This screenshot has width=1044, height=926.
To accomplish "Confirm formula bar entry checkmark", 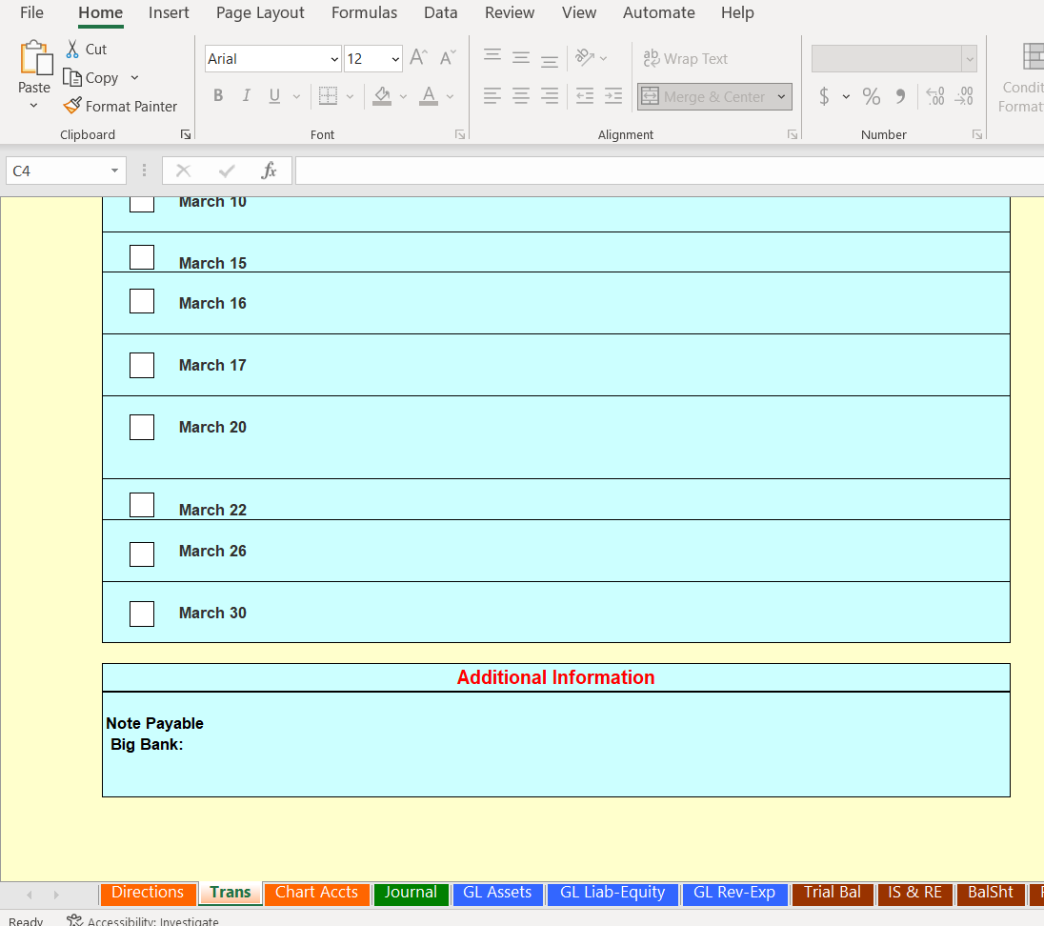I will coord(227,171).
